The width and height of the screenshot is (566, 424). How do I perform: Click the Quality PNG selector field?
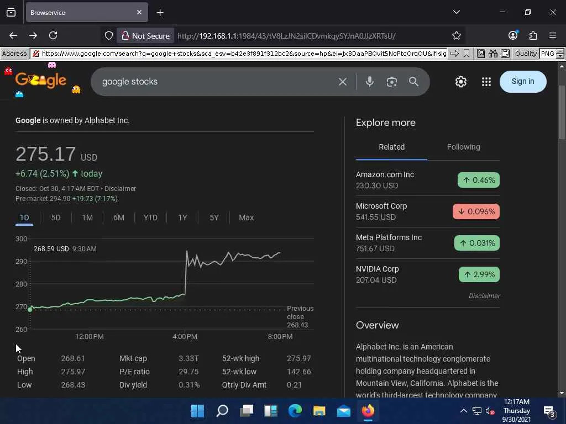point(547,54)
